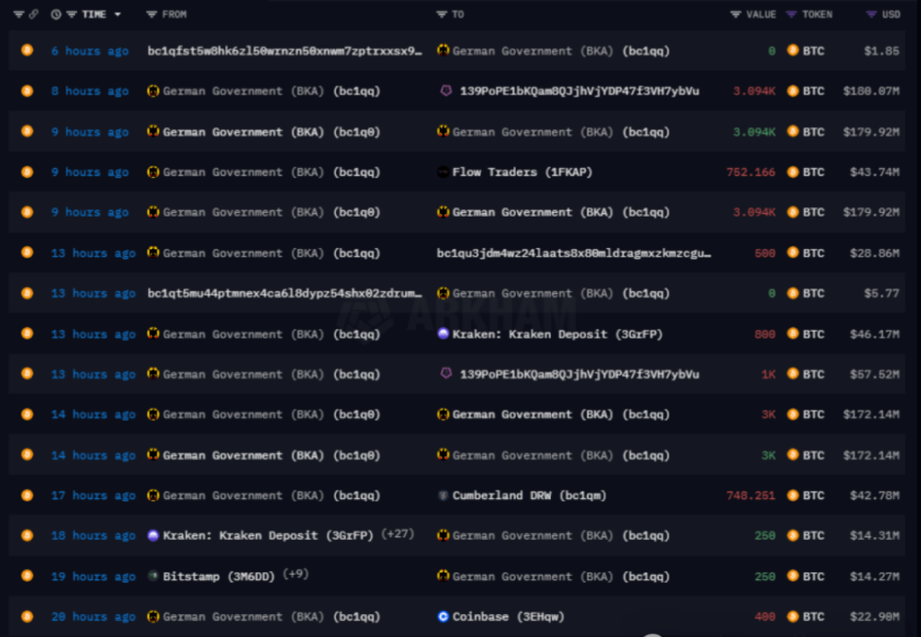Viewport: 921px width, 637px height.
Task: Open Flow Traders (1FKAP) recipient
Action: pyautogui.click(x=522, y=172)
